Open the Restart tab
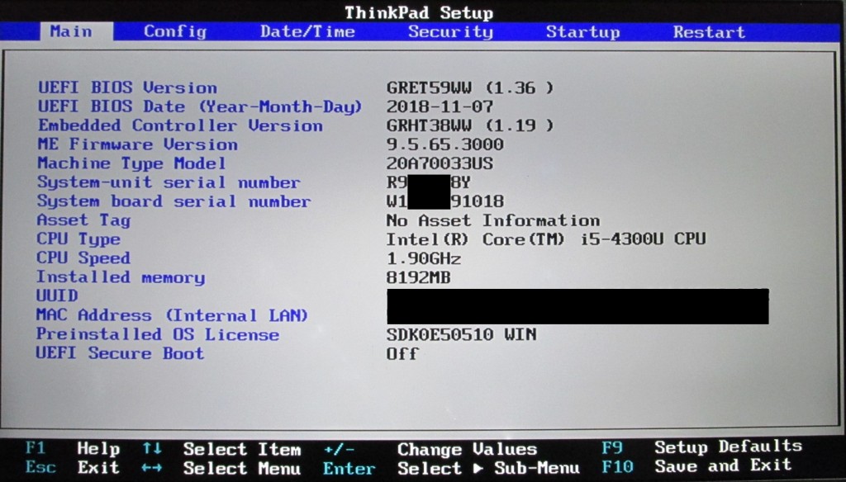 (x=709, y=31)
